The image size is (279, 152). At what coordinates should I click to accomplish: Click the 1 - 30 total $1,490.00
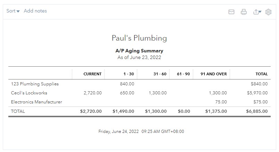[x=123, y=111]
